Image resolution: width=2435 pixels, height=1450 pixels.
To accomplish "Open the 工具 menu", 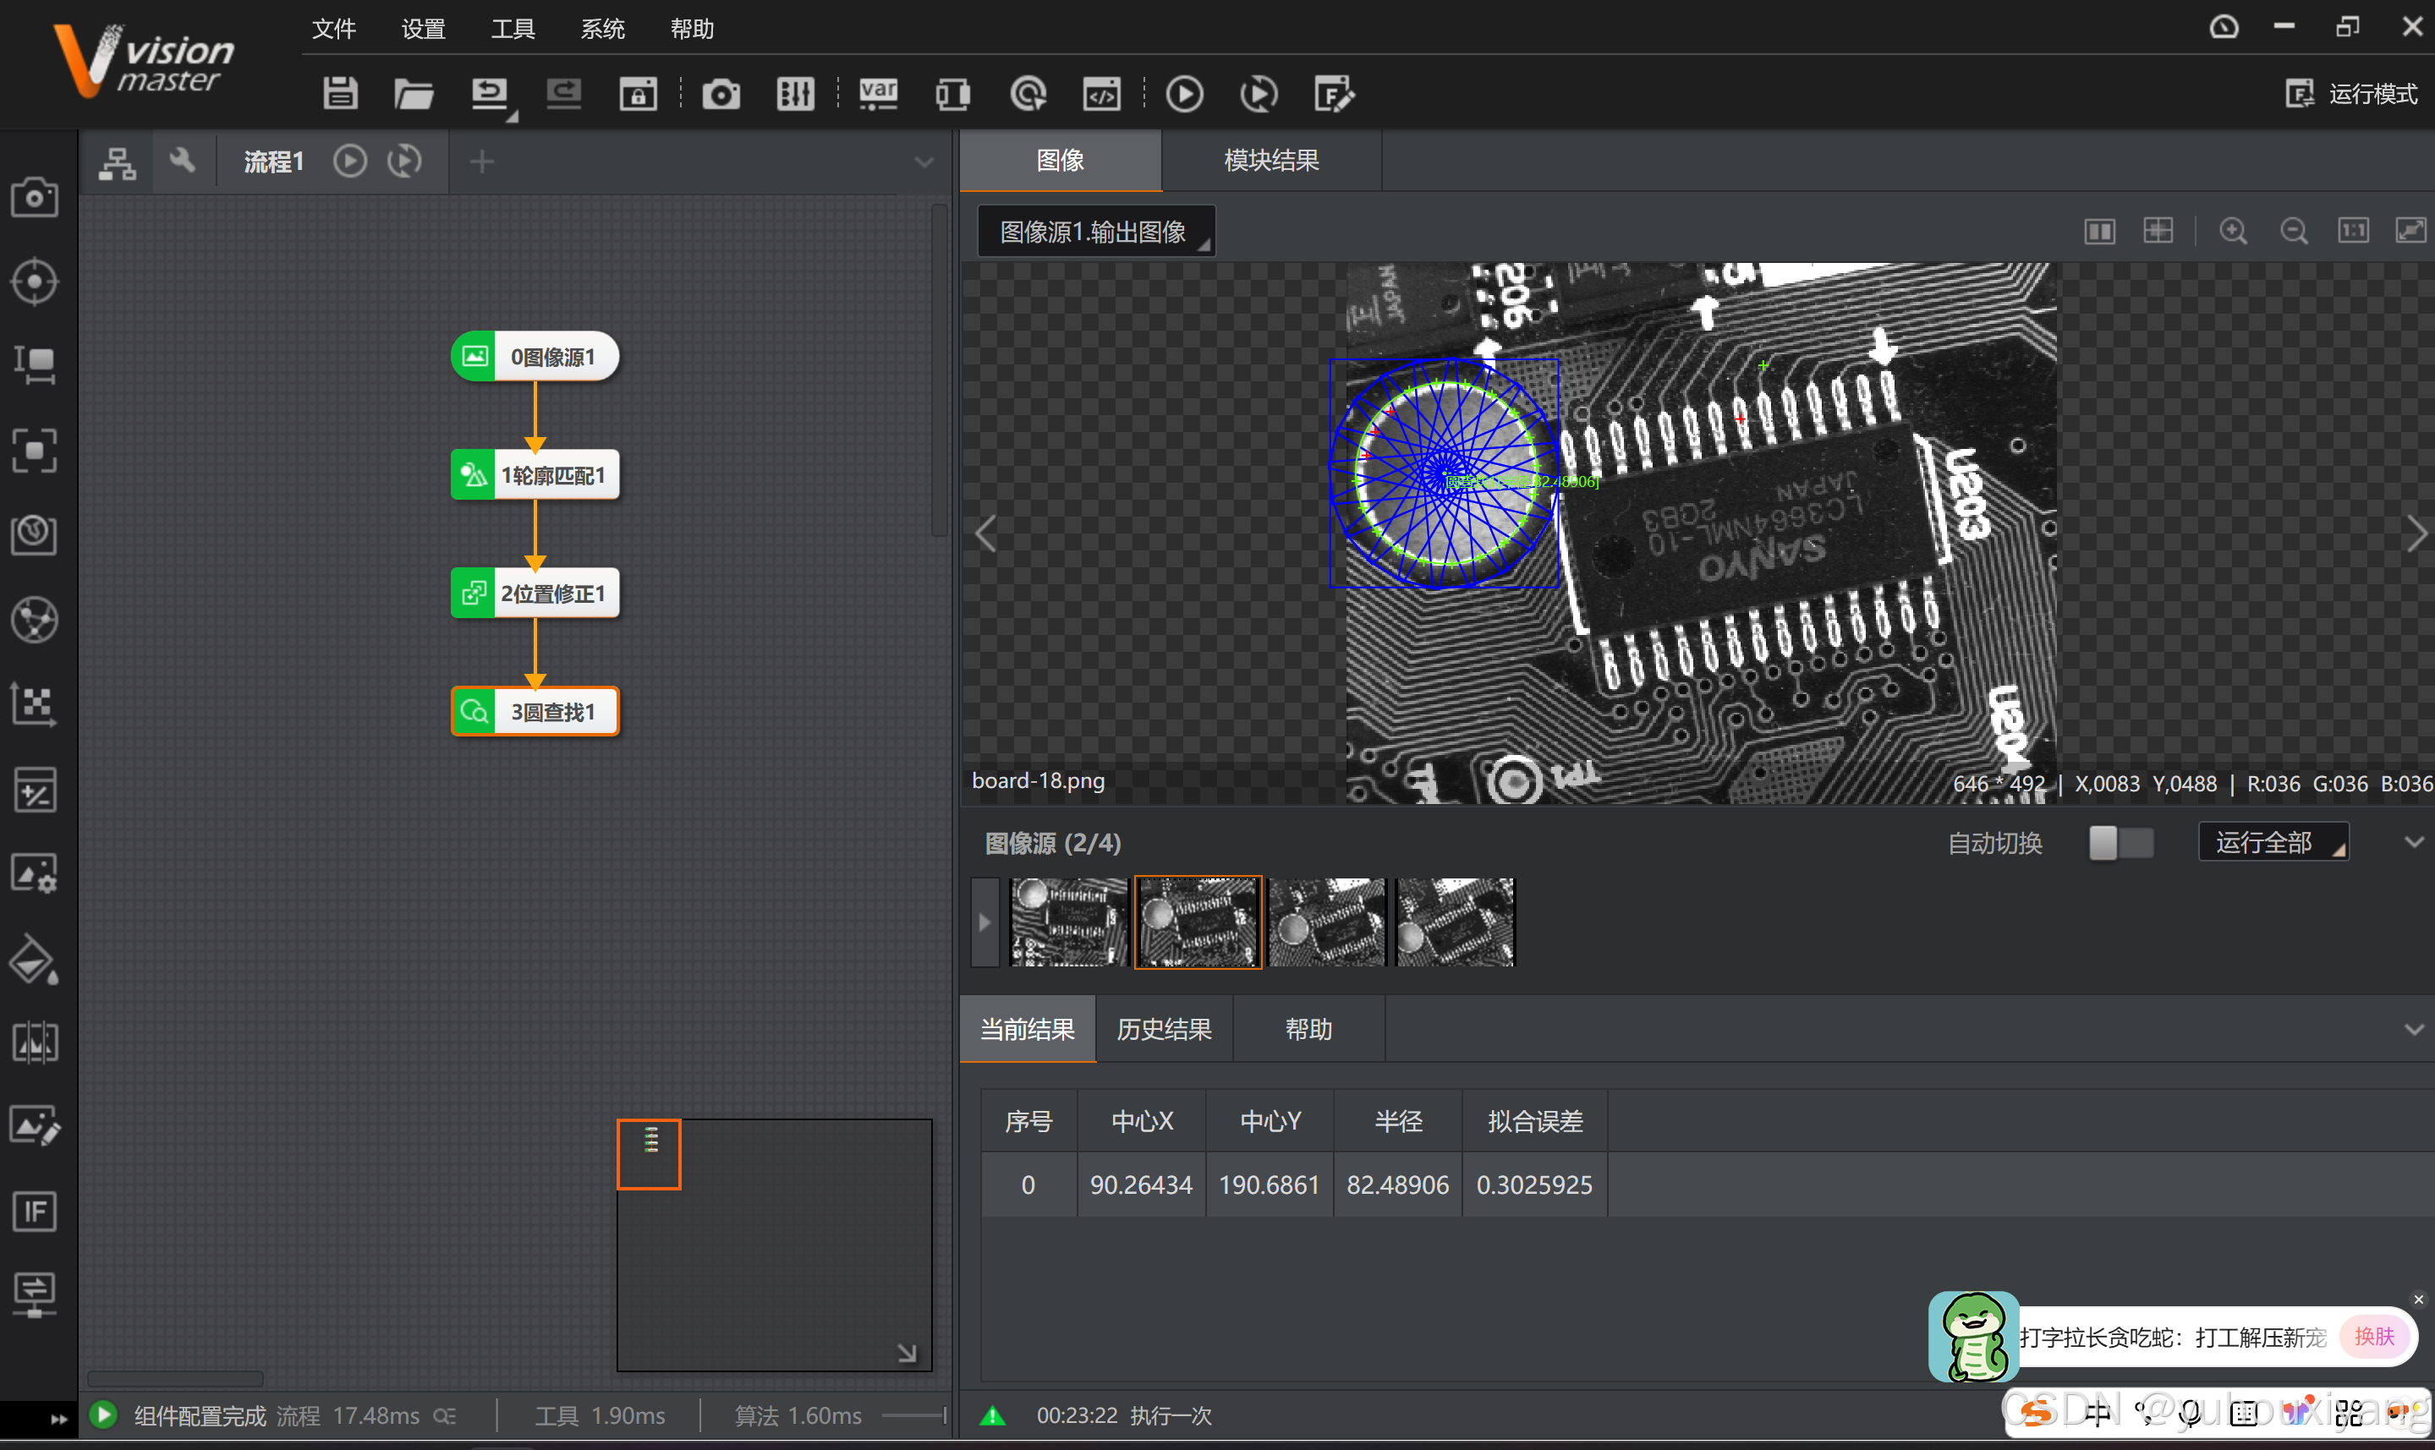I will tap(512, 30).
